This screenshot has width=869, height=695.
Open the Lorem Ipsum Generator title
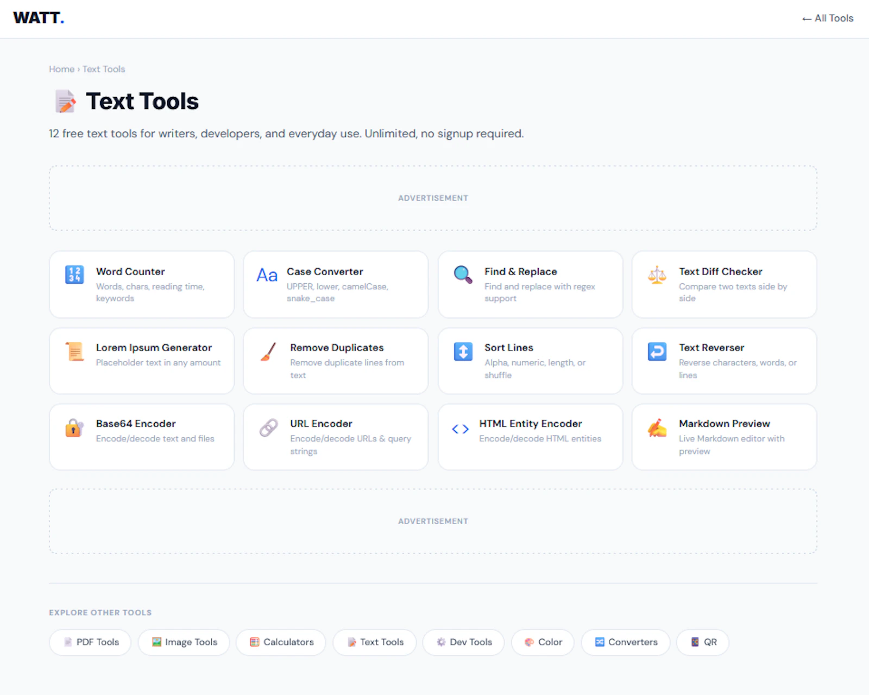pos(154,348)
